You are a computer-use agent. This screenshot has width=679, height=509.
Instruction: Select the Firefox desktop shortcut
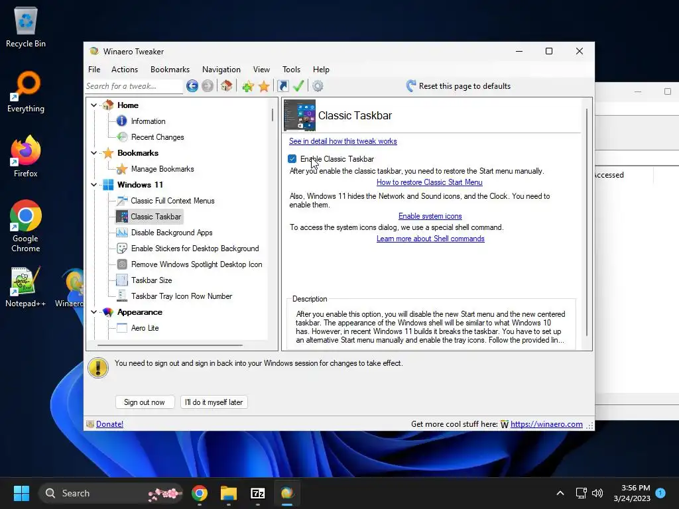point(26,156)
